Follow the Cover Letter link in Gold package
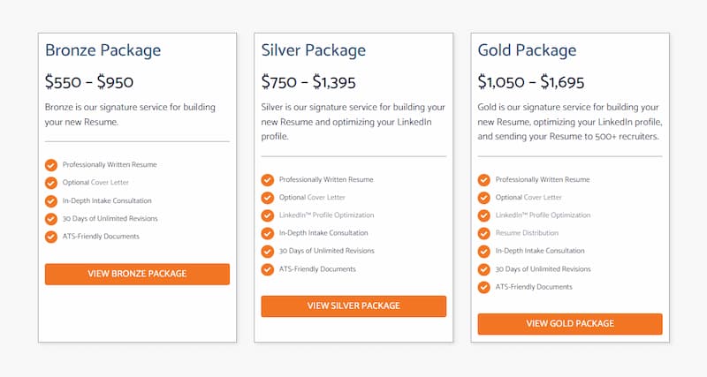The height and width of the screenshot is (377, 707). 543,197
